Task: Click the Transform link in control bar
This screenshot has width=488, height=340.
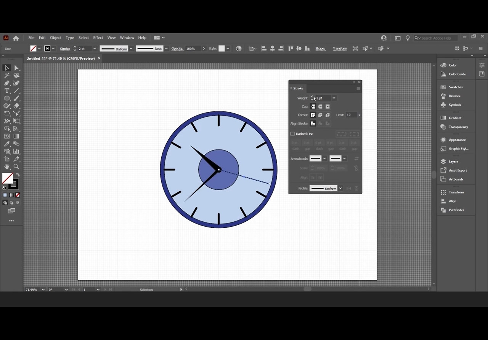Action: [340, 49]
